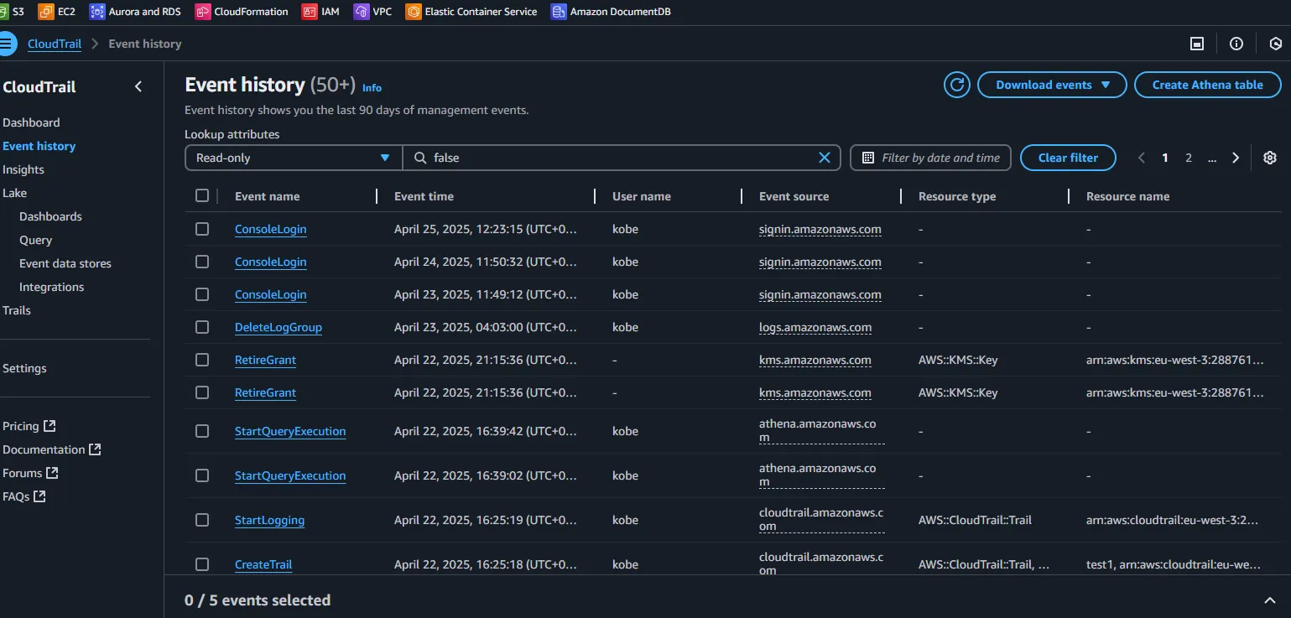Open the S3 service shortcut
Viewport: 1291px width, 618px height.
(12, 12)
